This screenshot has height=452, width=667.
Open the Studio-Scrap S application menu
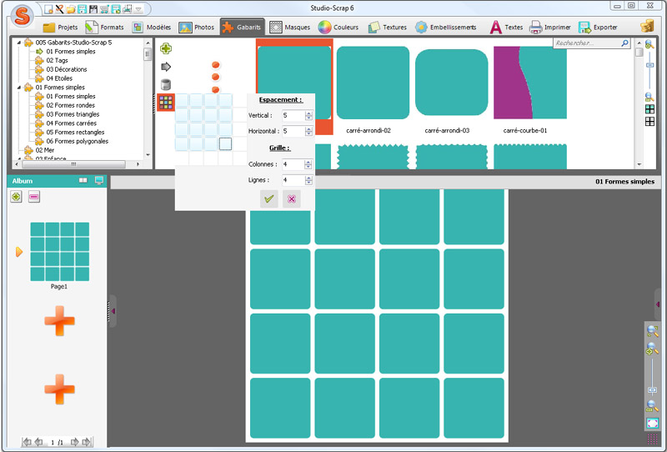pos(23,16)
